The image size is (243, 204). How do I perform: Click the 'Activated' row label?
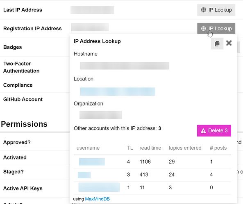tap(15, 157)
